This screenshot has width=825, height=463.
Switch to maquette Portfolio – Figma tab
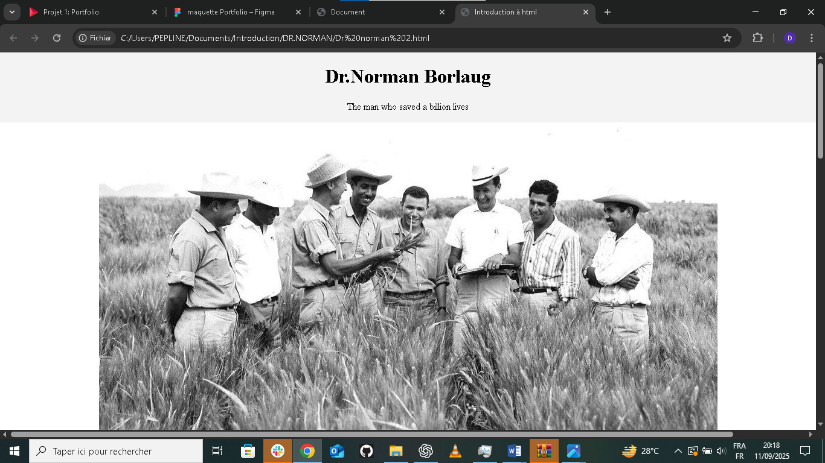pyautogui.click(x=231, y=12)
